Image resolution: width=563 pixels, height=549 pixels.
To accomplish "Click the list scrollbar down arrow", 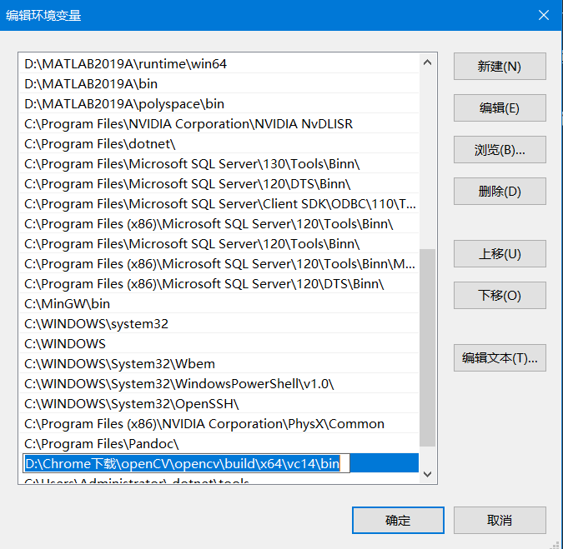I will point(427,474).
